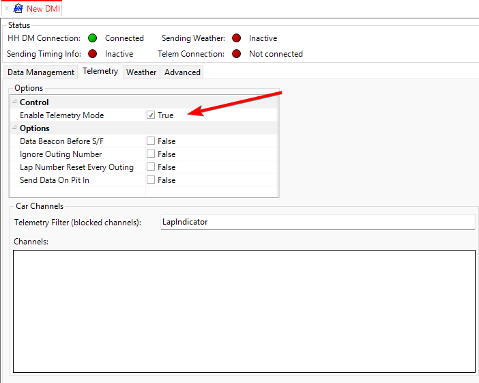Click the Telem Connection red status indicator

236,53
